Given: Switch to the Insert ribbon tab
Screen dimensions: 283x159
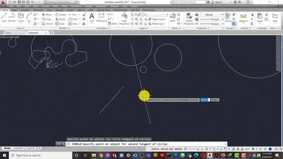Looking at the screenshot, I should click(x=14, y=10).
